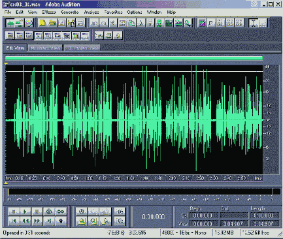Click the waveform display center line
283x239 pixels.
tap(134, 119)
